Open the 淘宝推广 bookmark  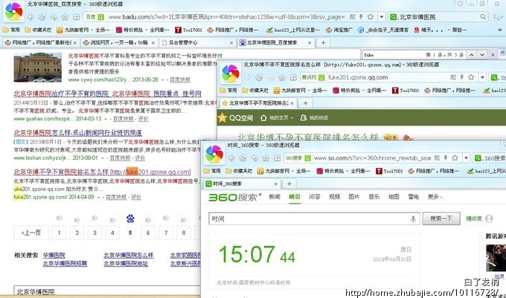tap(339, 30)
